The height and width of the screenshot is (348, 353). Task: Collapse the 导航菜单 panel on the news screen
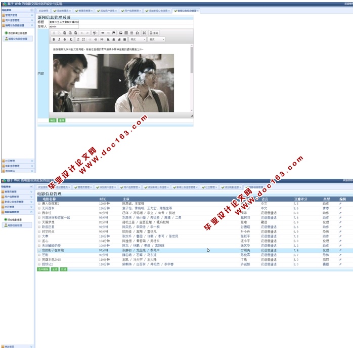[x=32, y=10]
